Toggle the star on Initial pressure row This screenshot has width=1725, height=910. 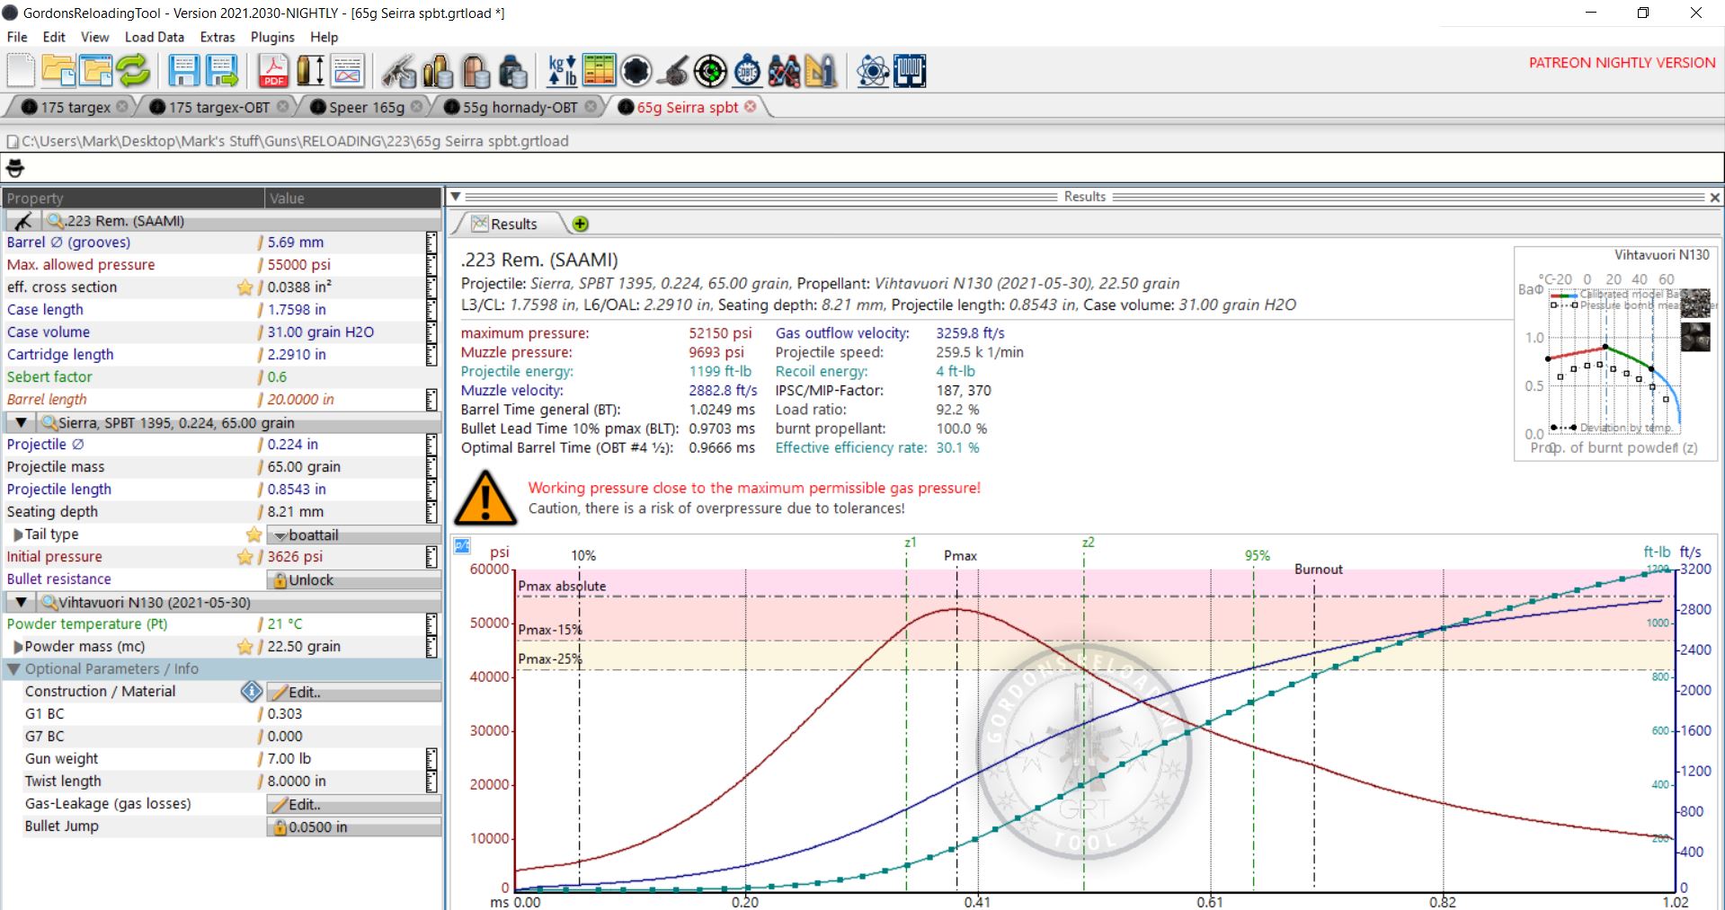[245, 557]
